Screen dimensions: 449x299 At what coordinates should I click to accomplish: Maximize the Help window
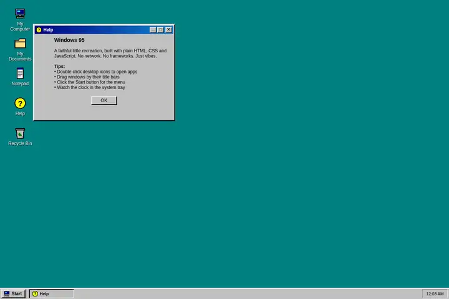pyautogui.click(x=161, y=30)
